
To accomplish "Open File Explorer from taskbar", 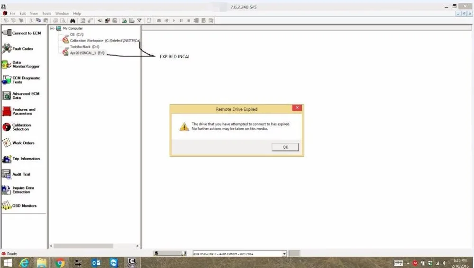I will tap(42, 263).
